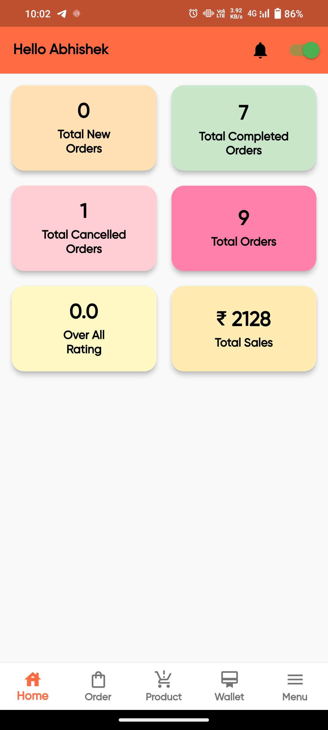
Task: Open notifications via the bell icon
Action: click(260, 50)
